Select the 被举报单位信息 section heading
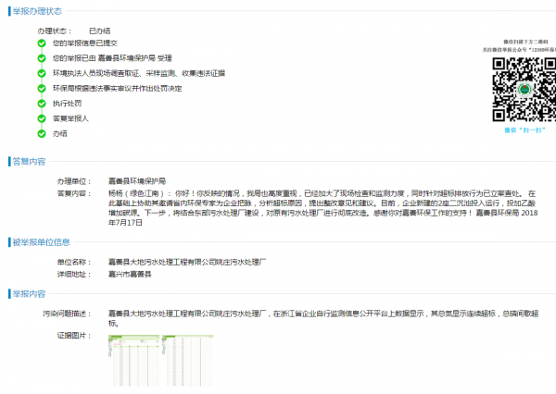 coord(41,242)
